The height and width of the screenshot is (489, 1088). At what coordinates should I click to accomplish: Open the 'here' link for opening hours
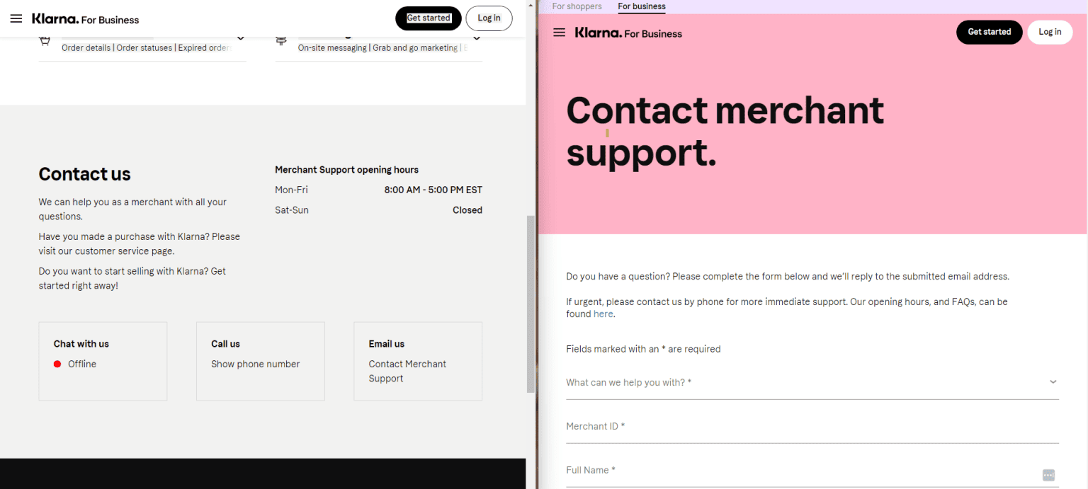[603, 313]
